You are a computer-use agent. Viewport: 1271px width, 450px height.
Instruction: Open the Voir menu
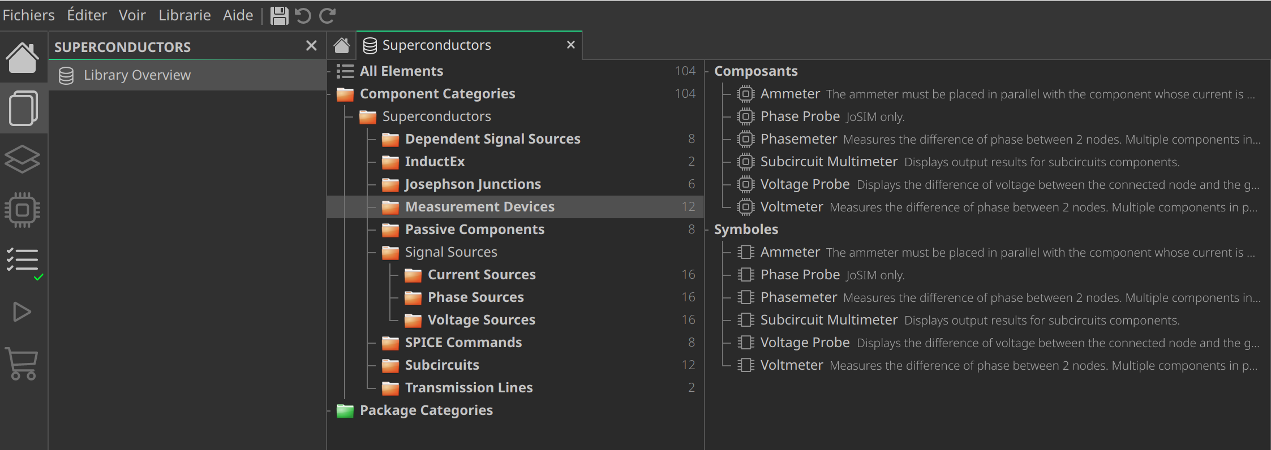pyautogui.click(x=132, y=15)
